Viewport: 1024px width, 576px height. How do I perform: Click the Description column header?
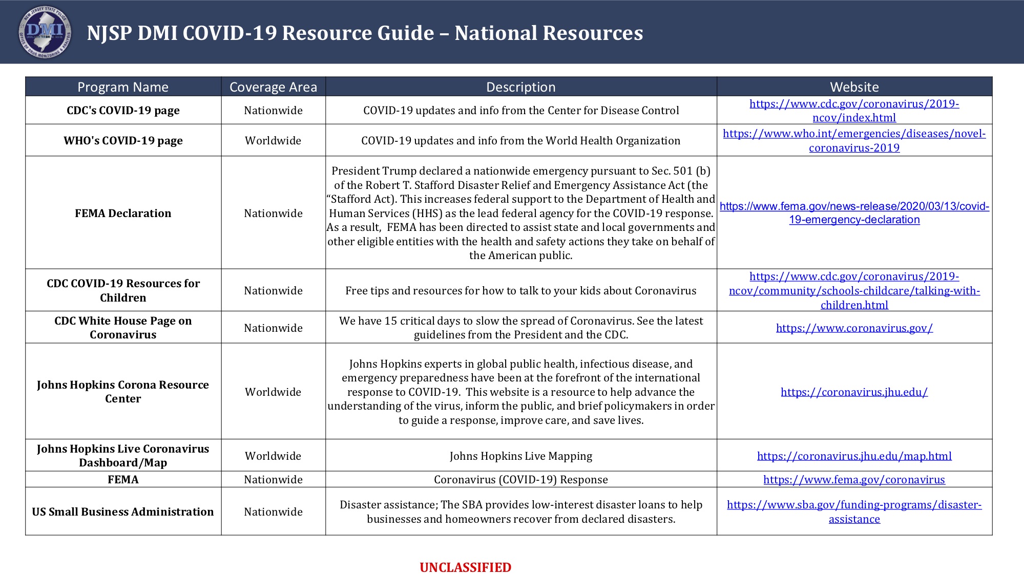pos(521,87)
